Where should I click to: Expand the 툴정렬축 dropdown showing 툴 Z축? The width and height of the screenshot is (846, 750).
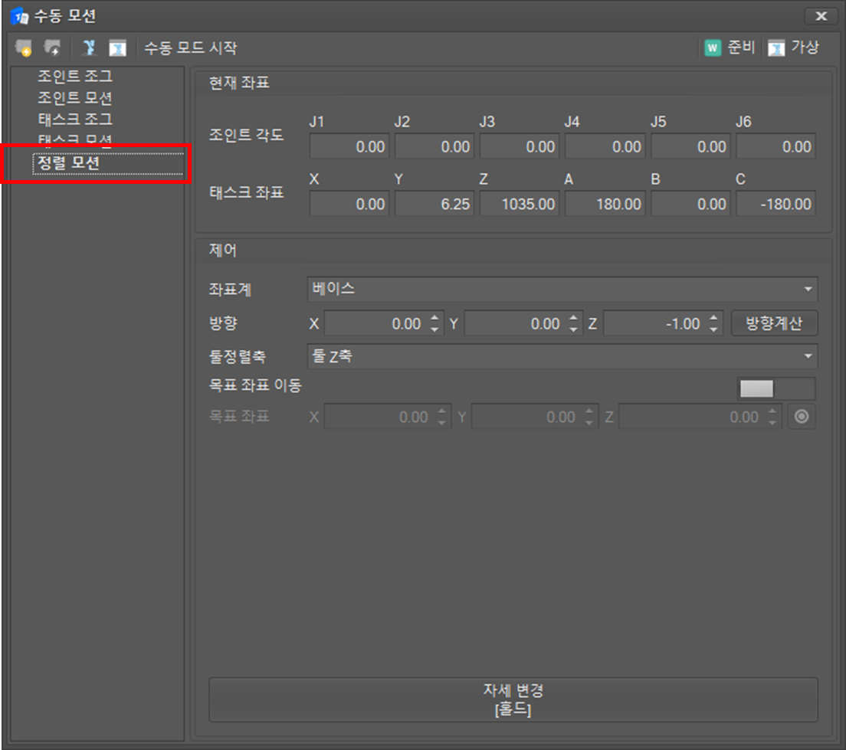pos(562,356)
